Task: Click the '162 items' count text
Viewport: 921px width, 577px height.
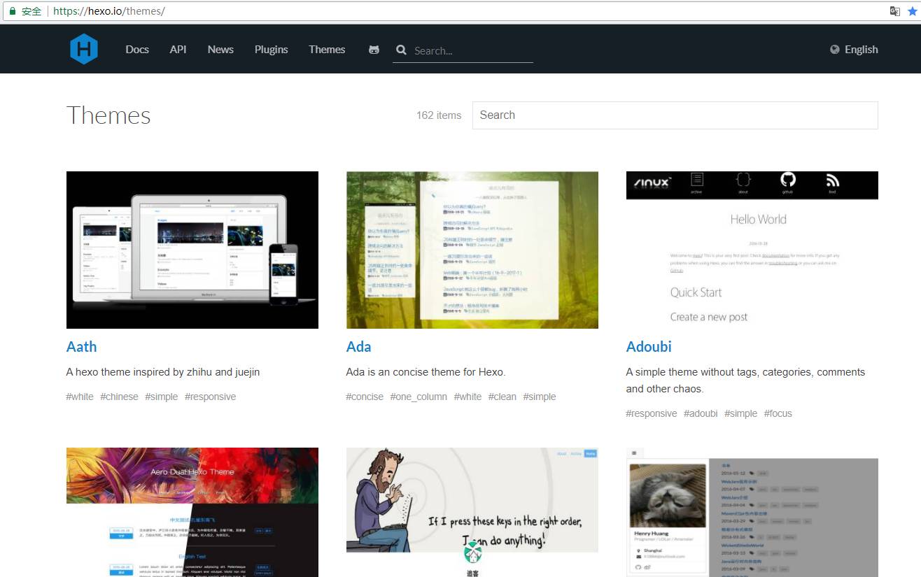Action: (439, 115)
